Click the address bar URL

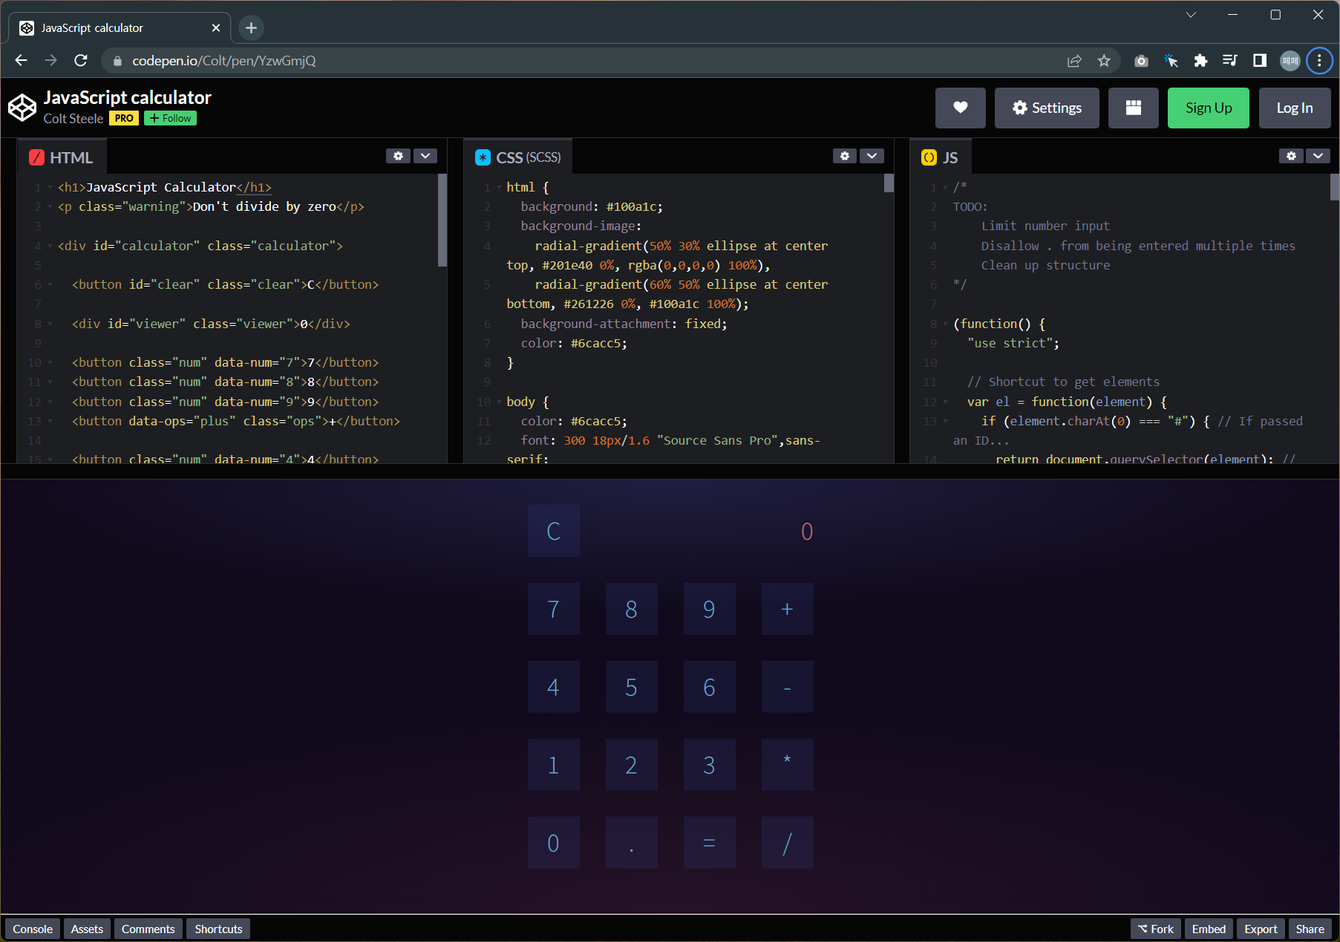tap(224, 61)
